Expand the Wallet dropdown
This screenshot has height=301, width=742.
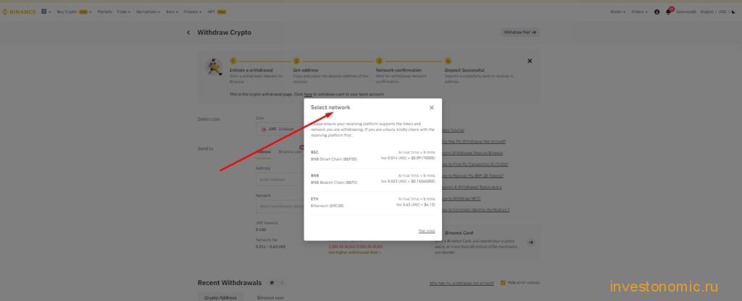617,12
